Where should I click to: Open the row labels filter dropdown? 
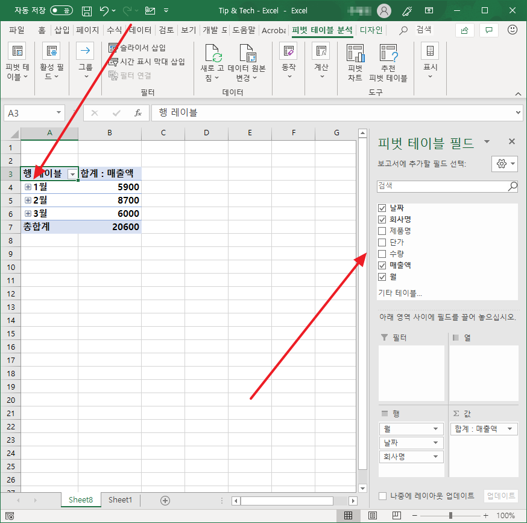(x=73, y=174)
